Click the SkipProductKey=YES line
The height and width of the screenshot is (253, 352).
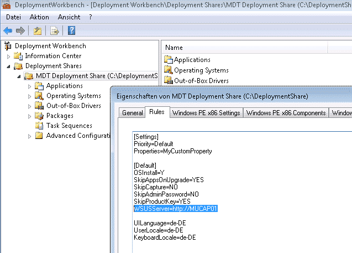[x=162, y=202]
